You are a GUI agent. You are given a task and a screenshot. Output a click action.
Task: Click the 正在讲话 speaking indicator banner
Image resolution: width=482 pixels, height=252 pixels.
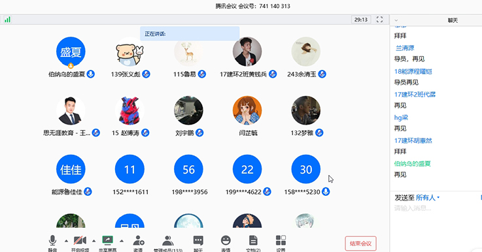click(190, 34)
